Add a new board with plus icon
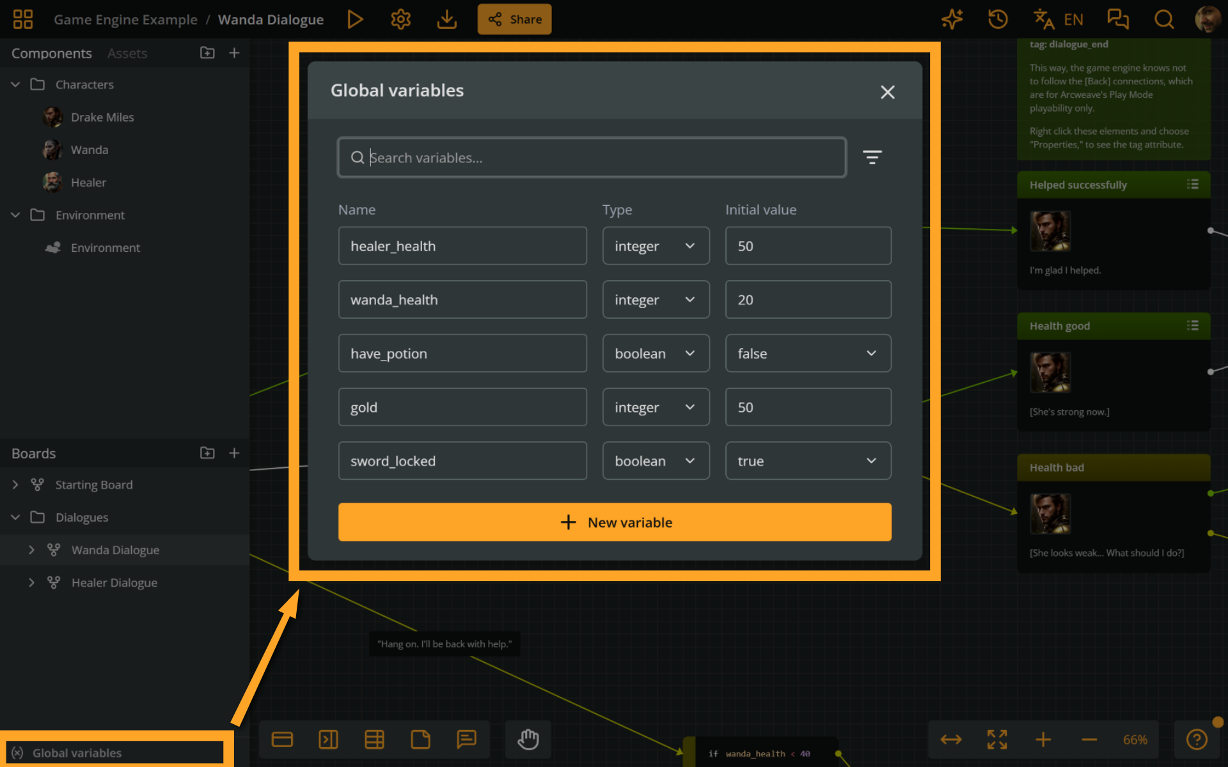 tap(234, 453)
